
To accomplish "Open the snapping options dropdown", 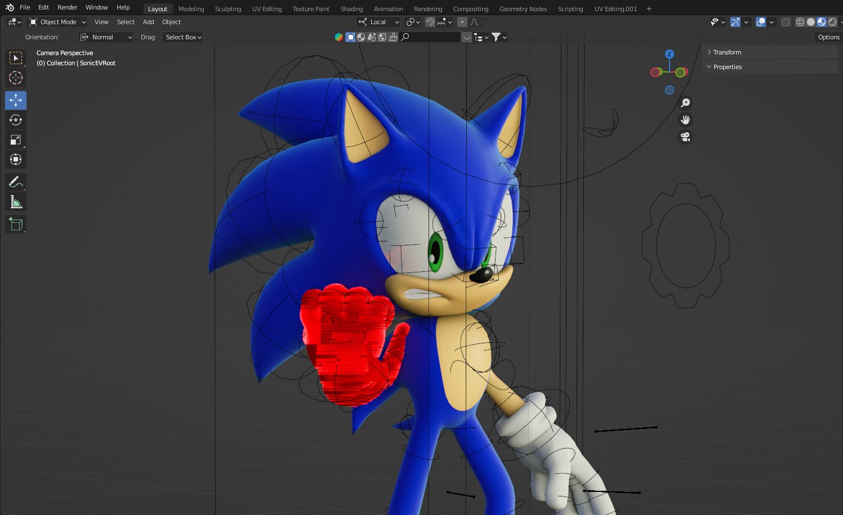I will pyautogui.click(x=445, y=22).
